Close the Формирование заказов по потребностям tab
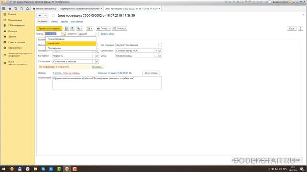 point(101,9)
